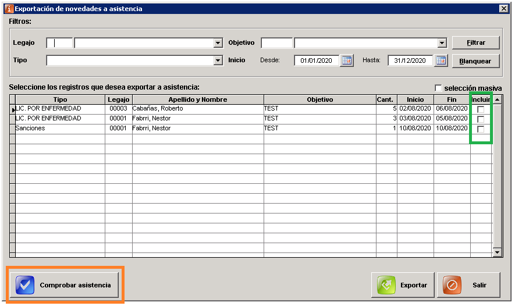
Task: Select the start date cell '03/08/2020'
Action: point(415,119)
